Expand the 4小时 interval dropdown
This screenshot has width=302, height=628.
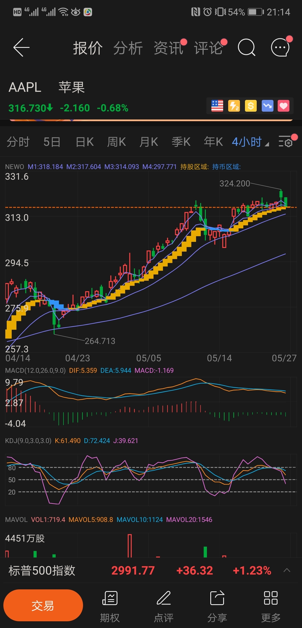click(250, 142)
